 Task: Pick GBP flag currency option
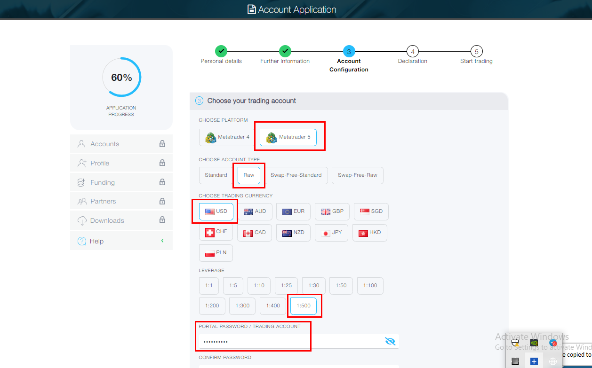332,211
